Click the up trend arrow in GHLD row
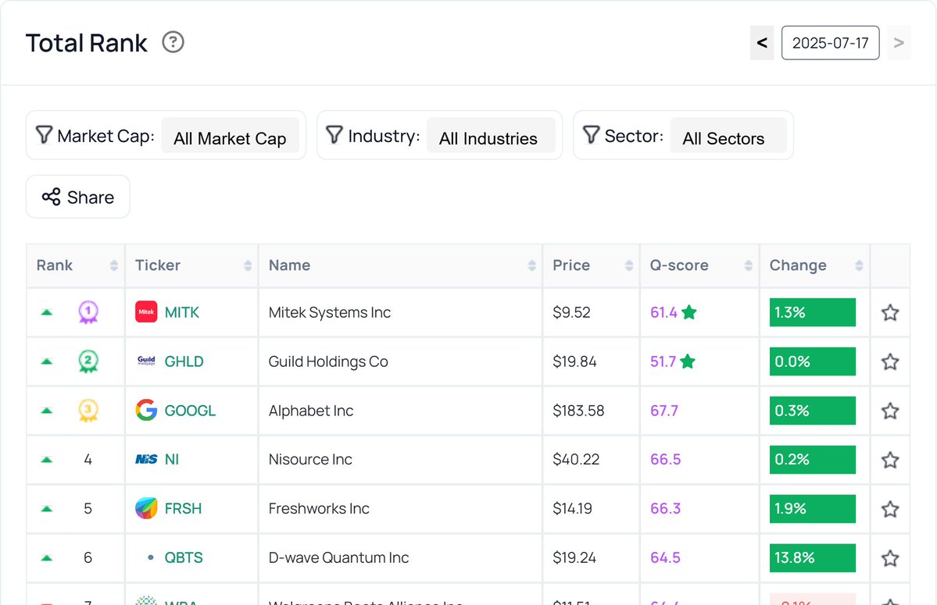Viewport: 937px width, 605px height. (47, 361)
